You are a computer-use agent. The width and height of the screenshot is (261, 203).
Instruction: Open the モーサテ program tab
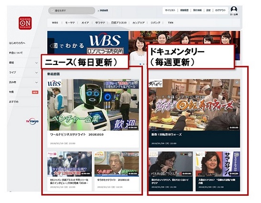tap(70, 22)
